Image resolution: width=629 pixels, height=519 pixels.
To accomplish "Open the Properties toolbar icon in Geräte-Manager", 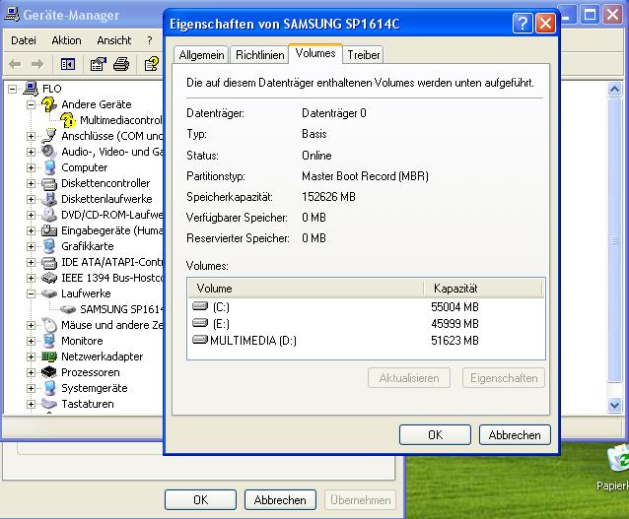I will 98,64.
